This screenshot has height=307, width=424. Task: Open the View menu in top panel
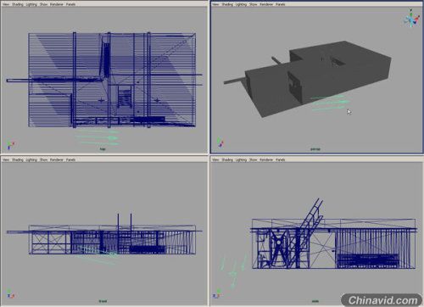pos(6,4)
